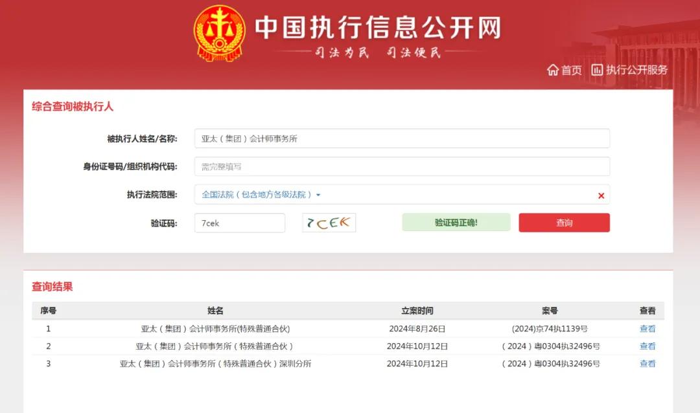
Task: Click serial number 1 cell
Action: tap(48, 329)
